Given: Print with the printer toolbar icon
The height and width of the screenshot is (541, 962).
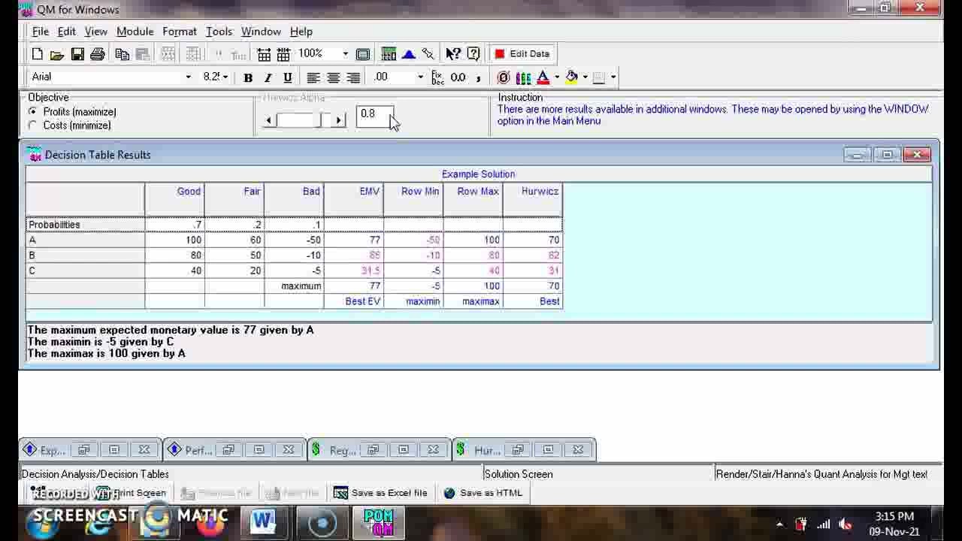Looking at the screenshot, I should (x=97, y=54).
